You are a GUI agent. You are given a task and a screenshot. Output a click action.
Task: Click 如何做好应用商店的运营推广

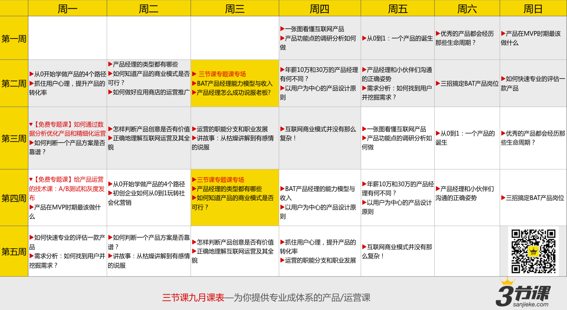click(x=149, y=93)
